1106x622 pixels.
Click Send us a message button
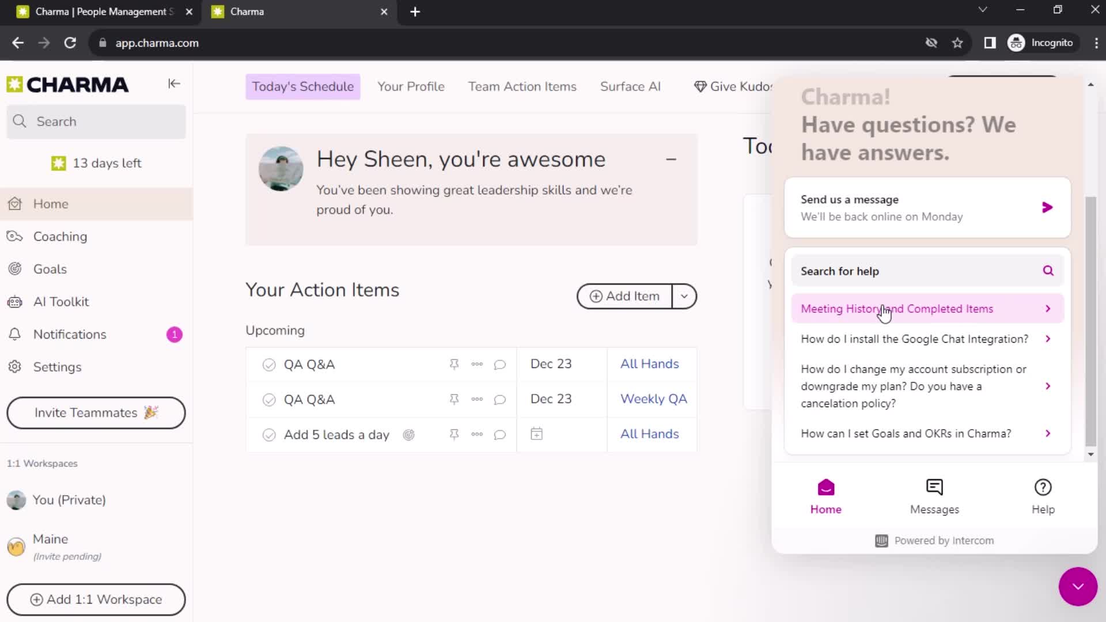click(928, 207)
